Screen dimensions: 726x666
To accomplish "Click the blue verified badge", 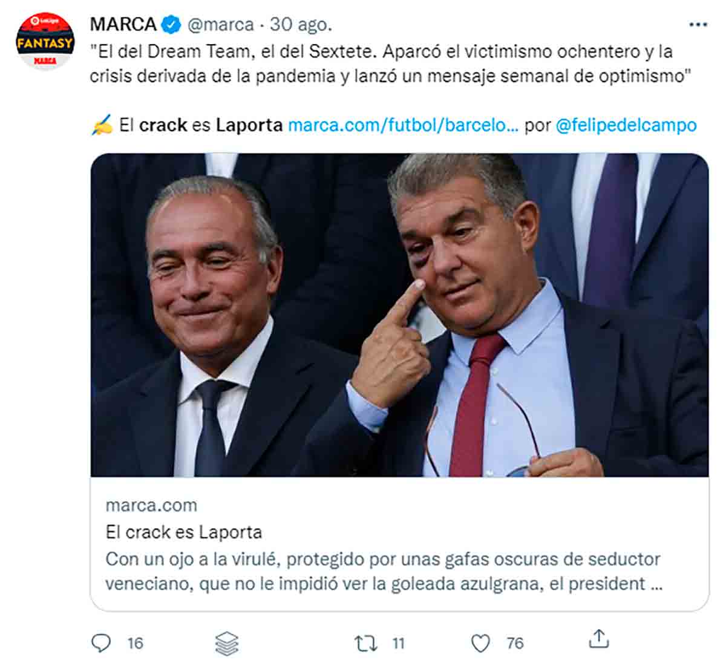I will tap(172, 25).
